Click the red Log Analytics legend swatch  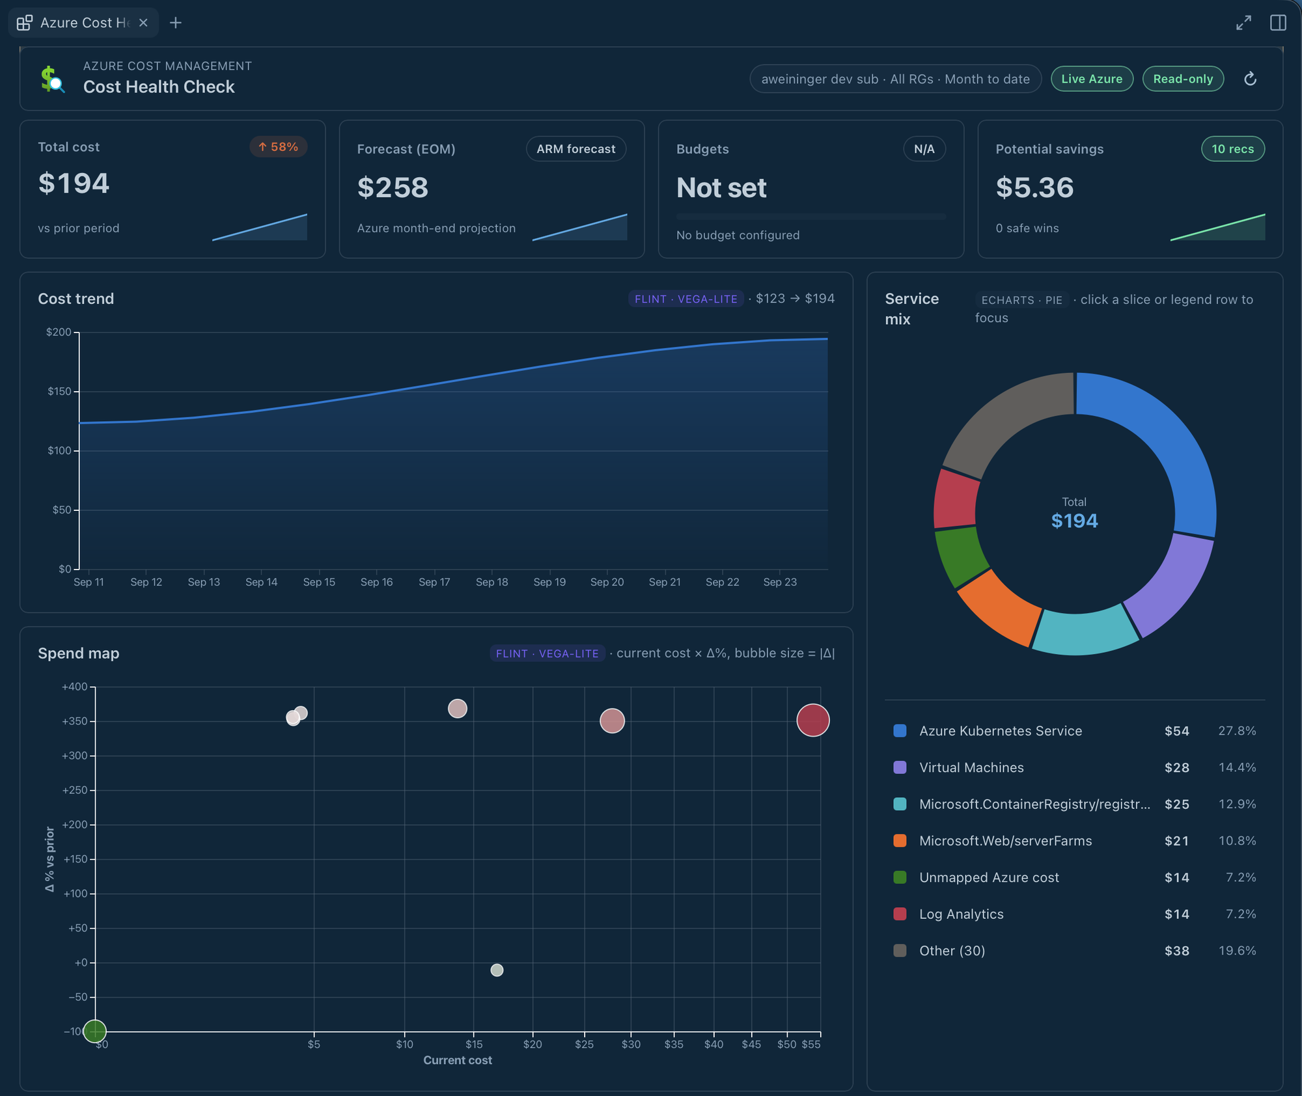pyautogui.click(x=900, y=914)
